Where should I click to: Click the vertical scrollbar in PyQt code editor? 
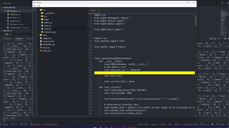[196, 20]
